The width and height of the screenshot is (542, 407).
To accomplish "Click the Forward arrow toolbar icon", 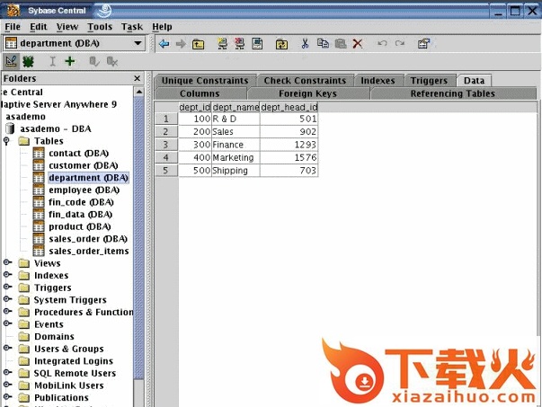I will tap(181, 44).
